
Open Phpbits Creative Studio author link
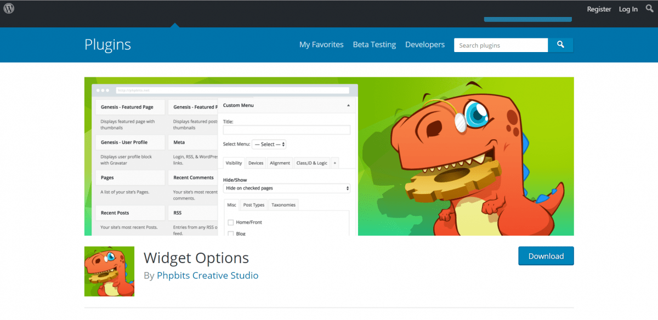coord(207,276)
